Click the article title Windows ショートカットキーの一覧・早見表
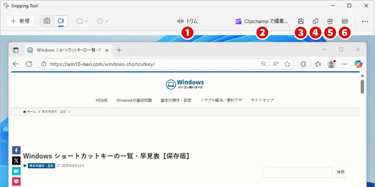This screenshot has width=375, height=187. coord(107,156)
